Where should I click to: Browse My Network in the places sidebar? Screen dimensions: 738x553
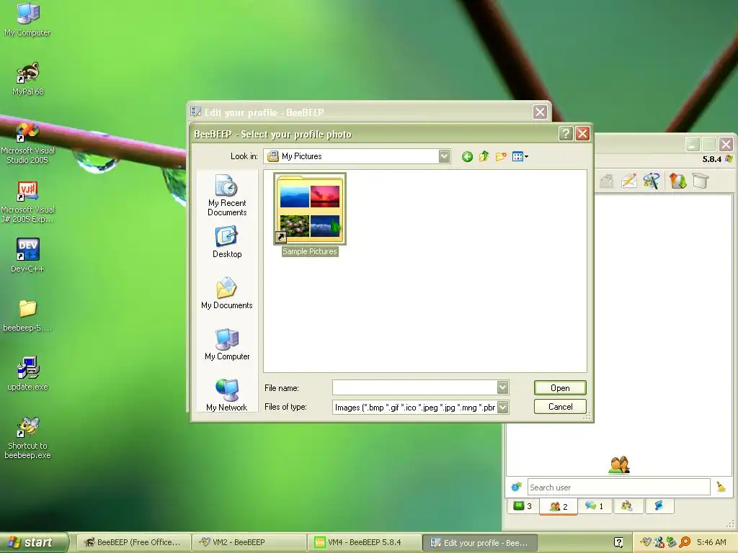(227, 395)
